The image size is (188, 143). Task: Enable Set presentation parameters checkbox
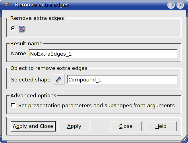[13, 106]
